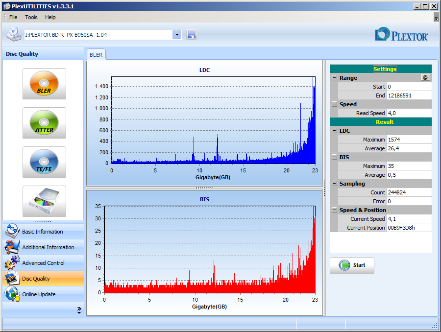This screenshot has width=441, height=332.
Task: Click the Current Position value 00B9F3D8h
Action: click(x=409, y=227)
